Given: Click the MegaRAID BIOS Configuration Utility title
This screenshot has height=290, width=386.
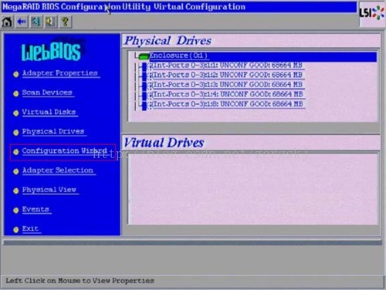Looking at the screenshot, I should pos(124,7).
